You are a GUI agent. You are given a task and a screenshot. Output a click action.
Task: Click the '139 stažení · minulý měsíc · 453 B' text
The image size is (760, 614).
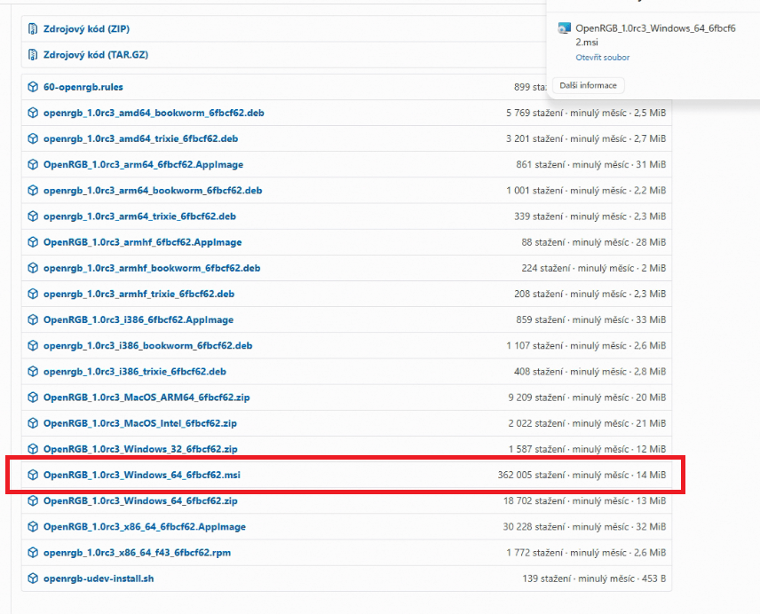(594, 579)
